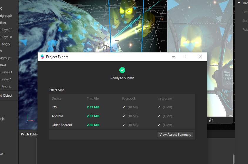This screenshot has height=164, width=248.
Task: Click the Effect Size heading
Action: [x=57, y=90]
